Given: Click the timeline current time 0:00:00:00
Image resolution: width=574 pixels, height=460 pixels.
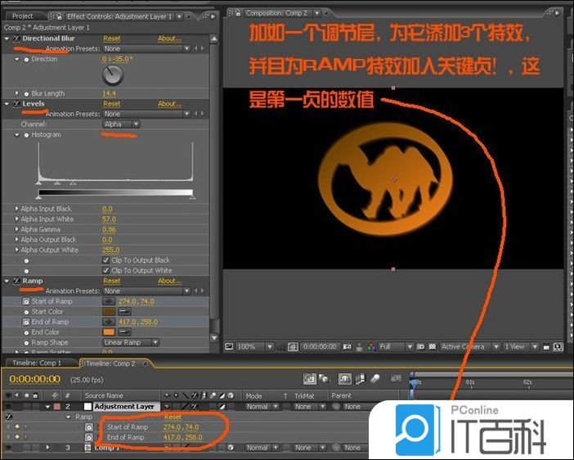Looking at the screenshot, I should click(35, 379).
